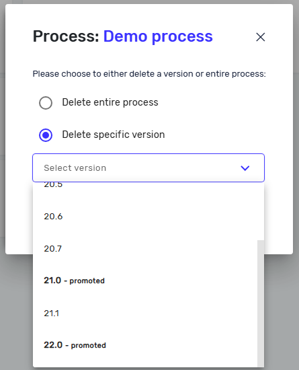The image size is (299, 370).
Task: Select version 22.0 - promoted
Action: (145, 346)
